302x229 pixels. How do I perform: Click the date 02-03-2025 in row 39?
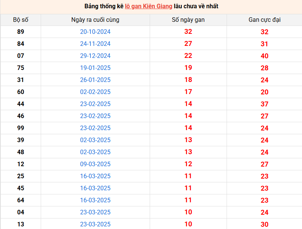[95, 140]
